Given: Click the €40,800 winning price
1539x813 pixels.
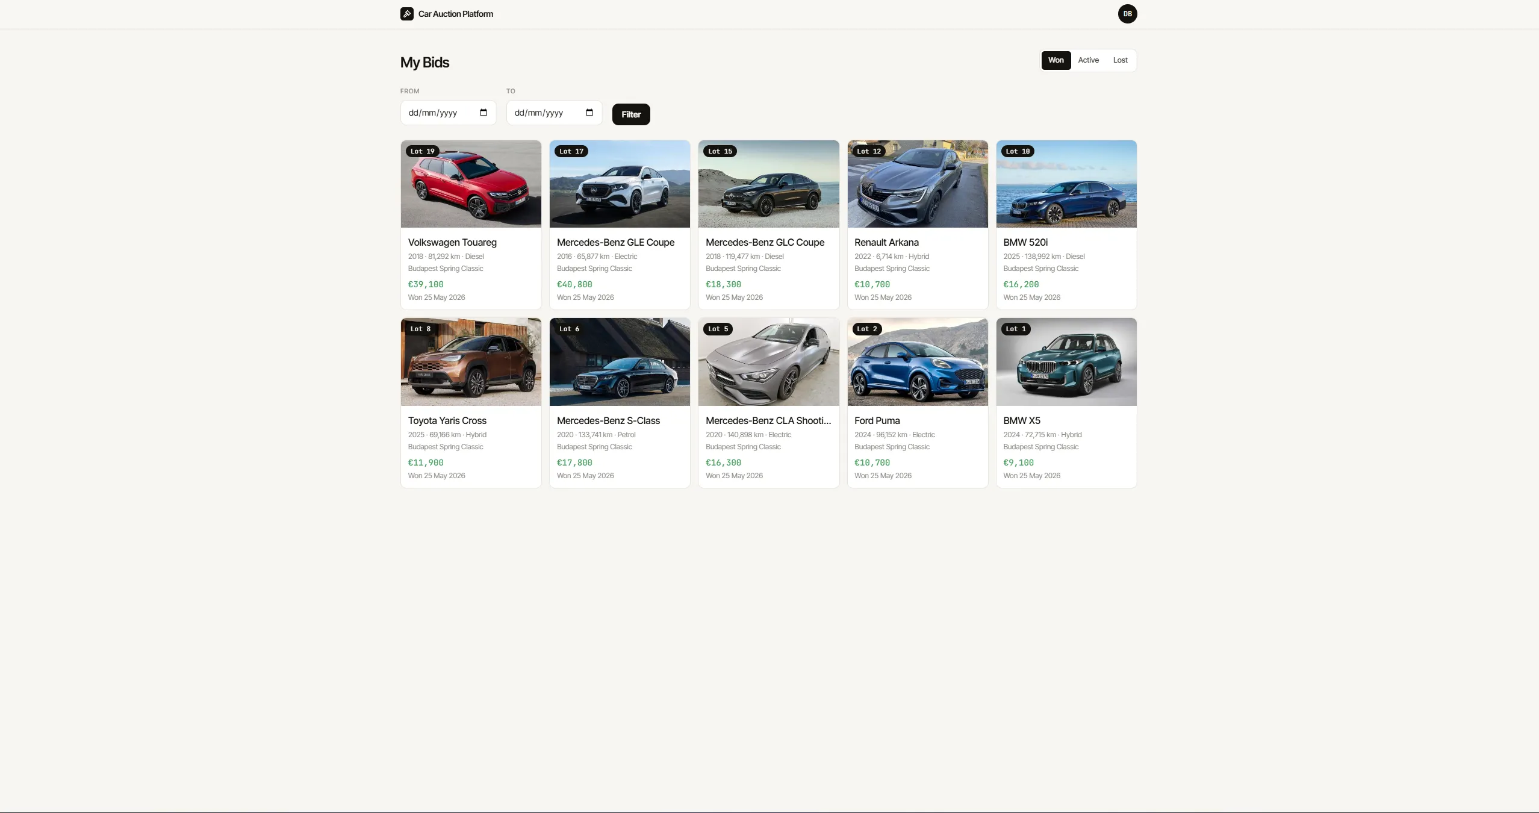Looking at the screenshot, I should coord(574,284).
